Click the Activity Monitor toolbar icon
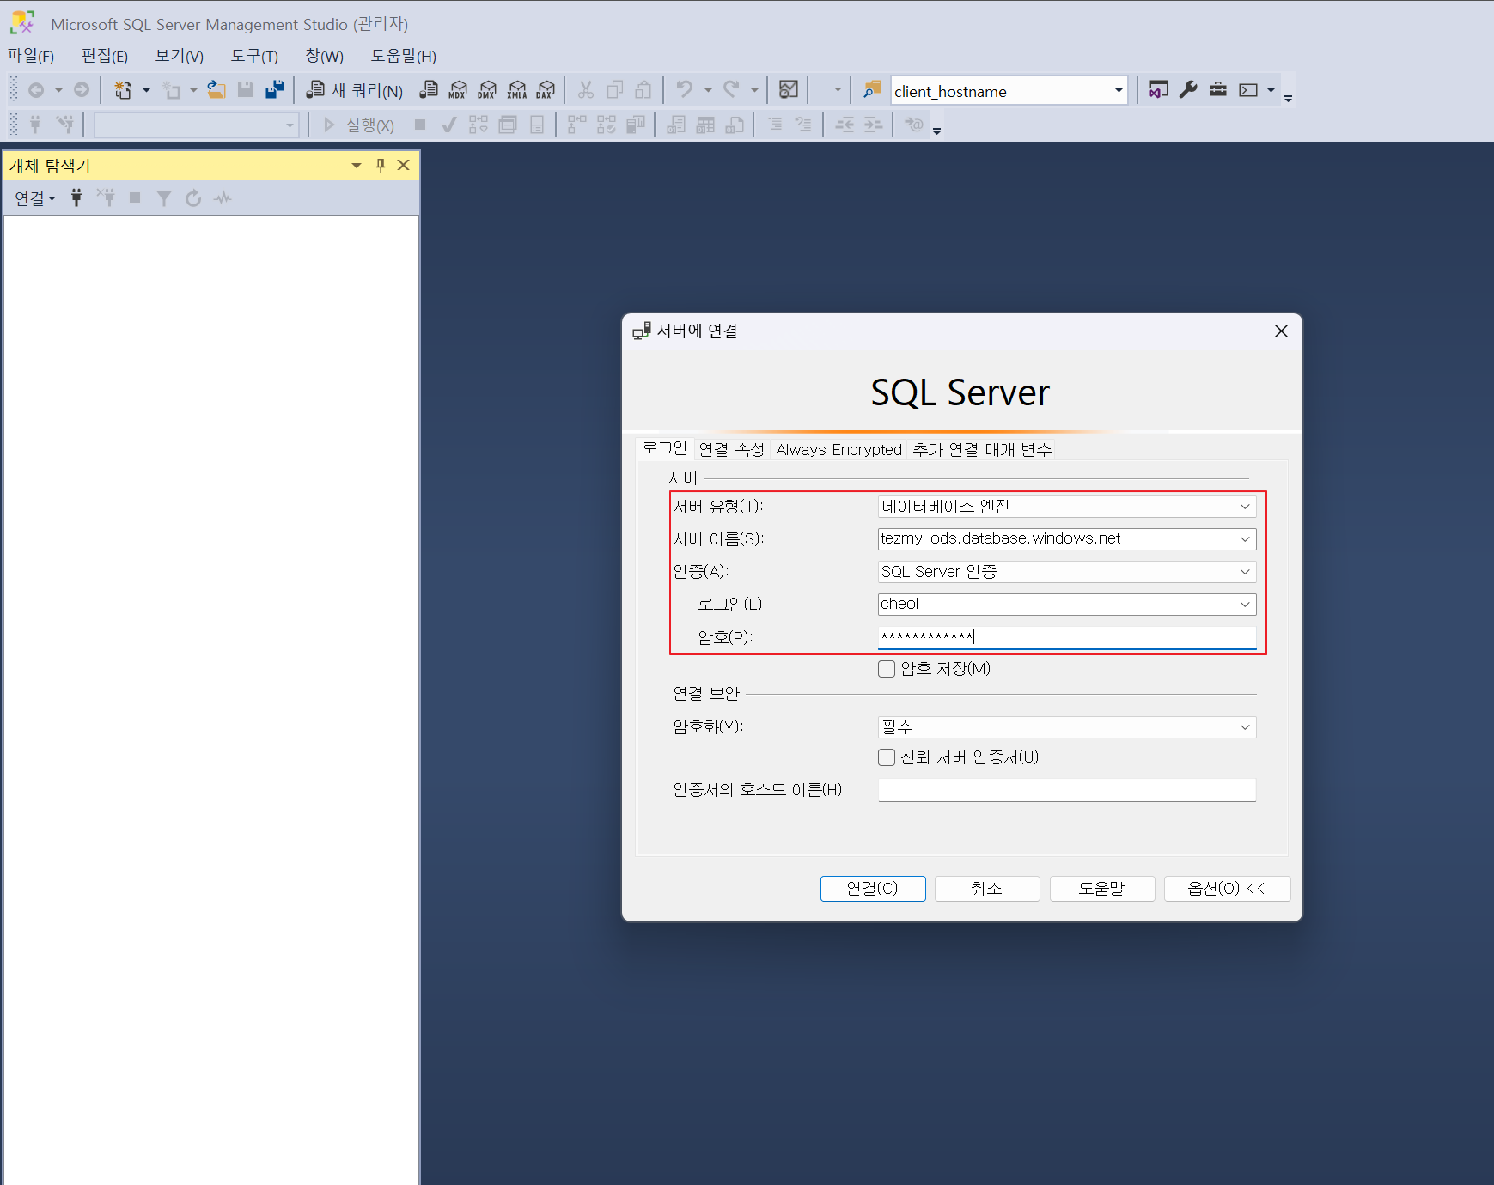Viewport: 1494px width, 1185px height. [789, 89]
